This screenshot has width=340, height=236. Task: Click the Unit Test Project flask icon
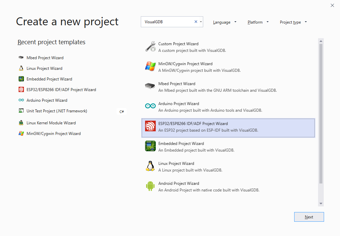(21, 111)
